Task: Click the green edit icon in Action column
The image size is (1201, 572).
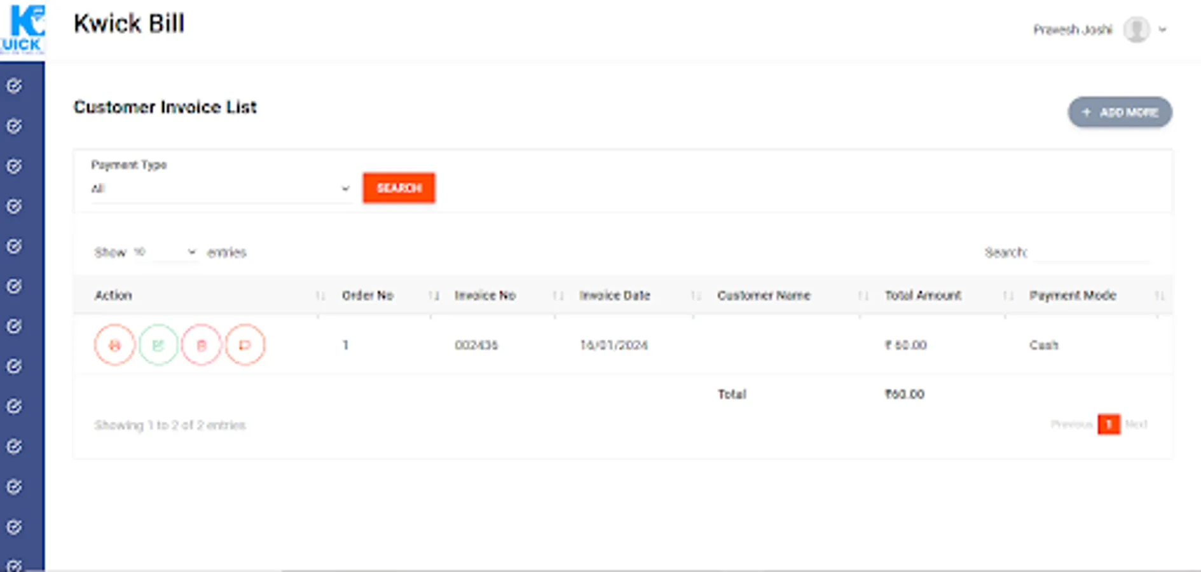Action: tap(158, 345)
